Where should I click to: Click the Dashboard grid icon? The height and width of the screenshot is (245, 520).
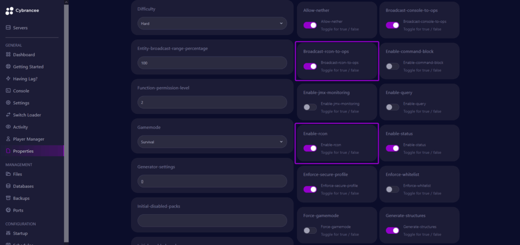pos(8,55)
